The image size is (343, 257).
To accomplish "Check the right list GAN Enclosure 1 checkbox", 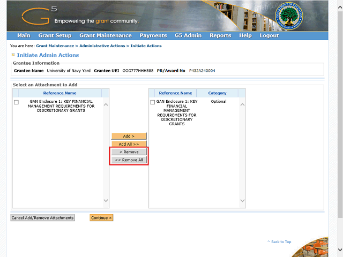I will (x=153, y=102).
